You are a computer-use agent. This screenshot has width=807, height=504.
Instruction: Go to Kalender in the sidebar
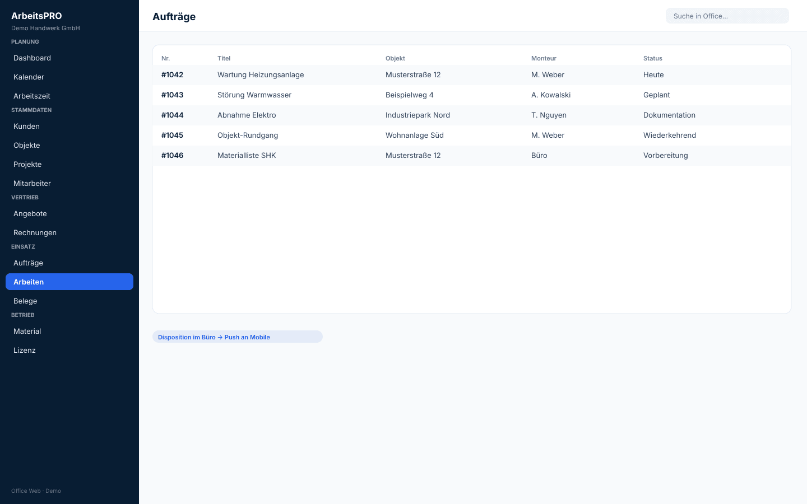tap(69, 77)
